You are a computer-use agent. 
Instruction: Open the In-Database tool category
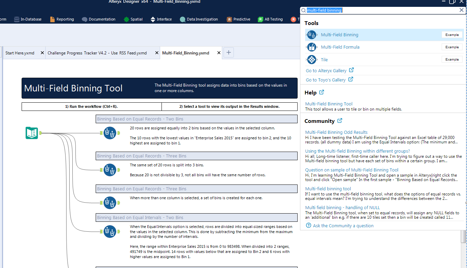pyautogui.click(x=16, y=19)
